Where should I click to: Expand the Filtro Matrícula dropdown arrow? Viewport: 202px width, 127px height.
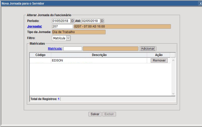(x=68, y=38)
